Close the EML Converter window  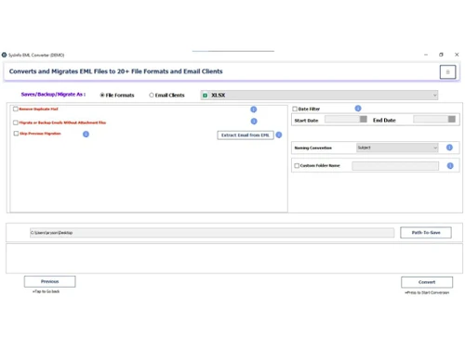pos(457,55)
